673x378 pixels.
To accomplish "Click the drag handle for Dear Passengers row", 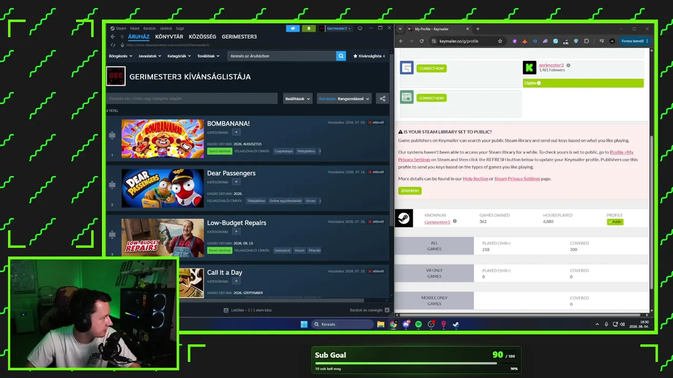I will [x=112, y=185].
